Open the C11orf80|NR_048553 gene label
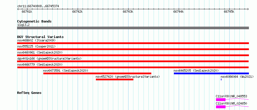 click(231, 96)
